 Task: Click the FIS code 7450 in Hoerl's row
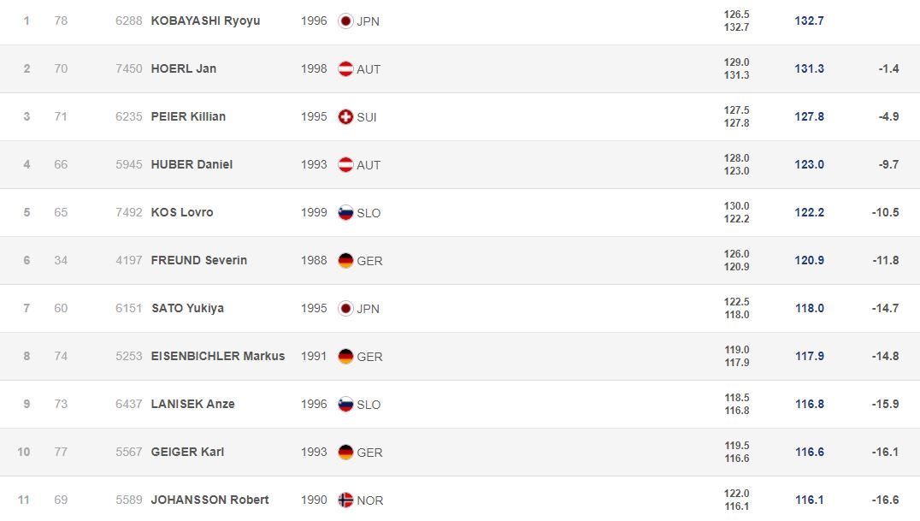click(x=129, y=68)
